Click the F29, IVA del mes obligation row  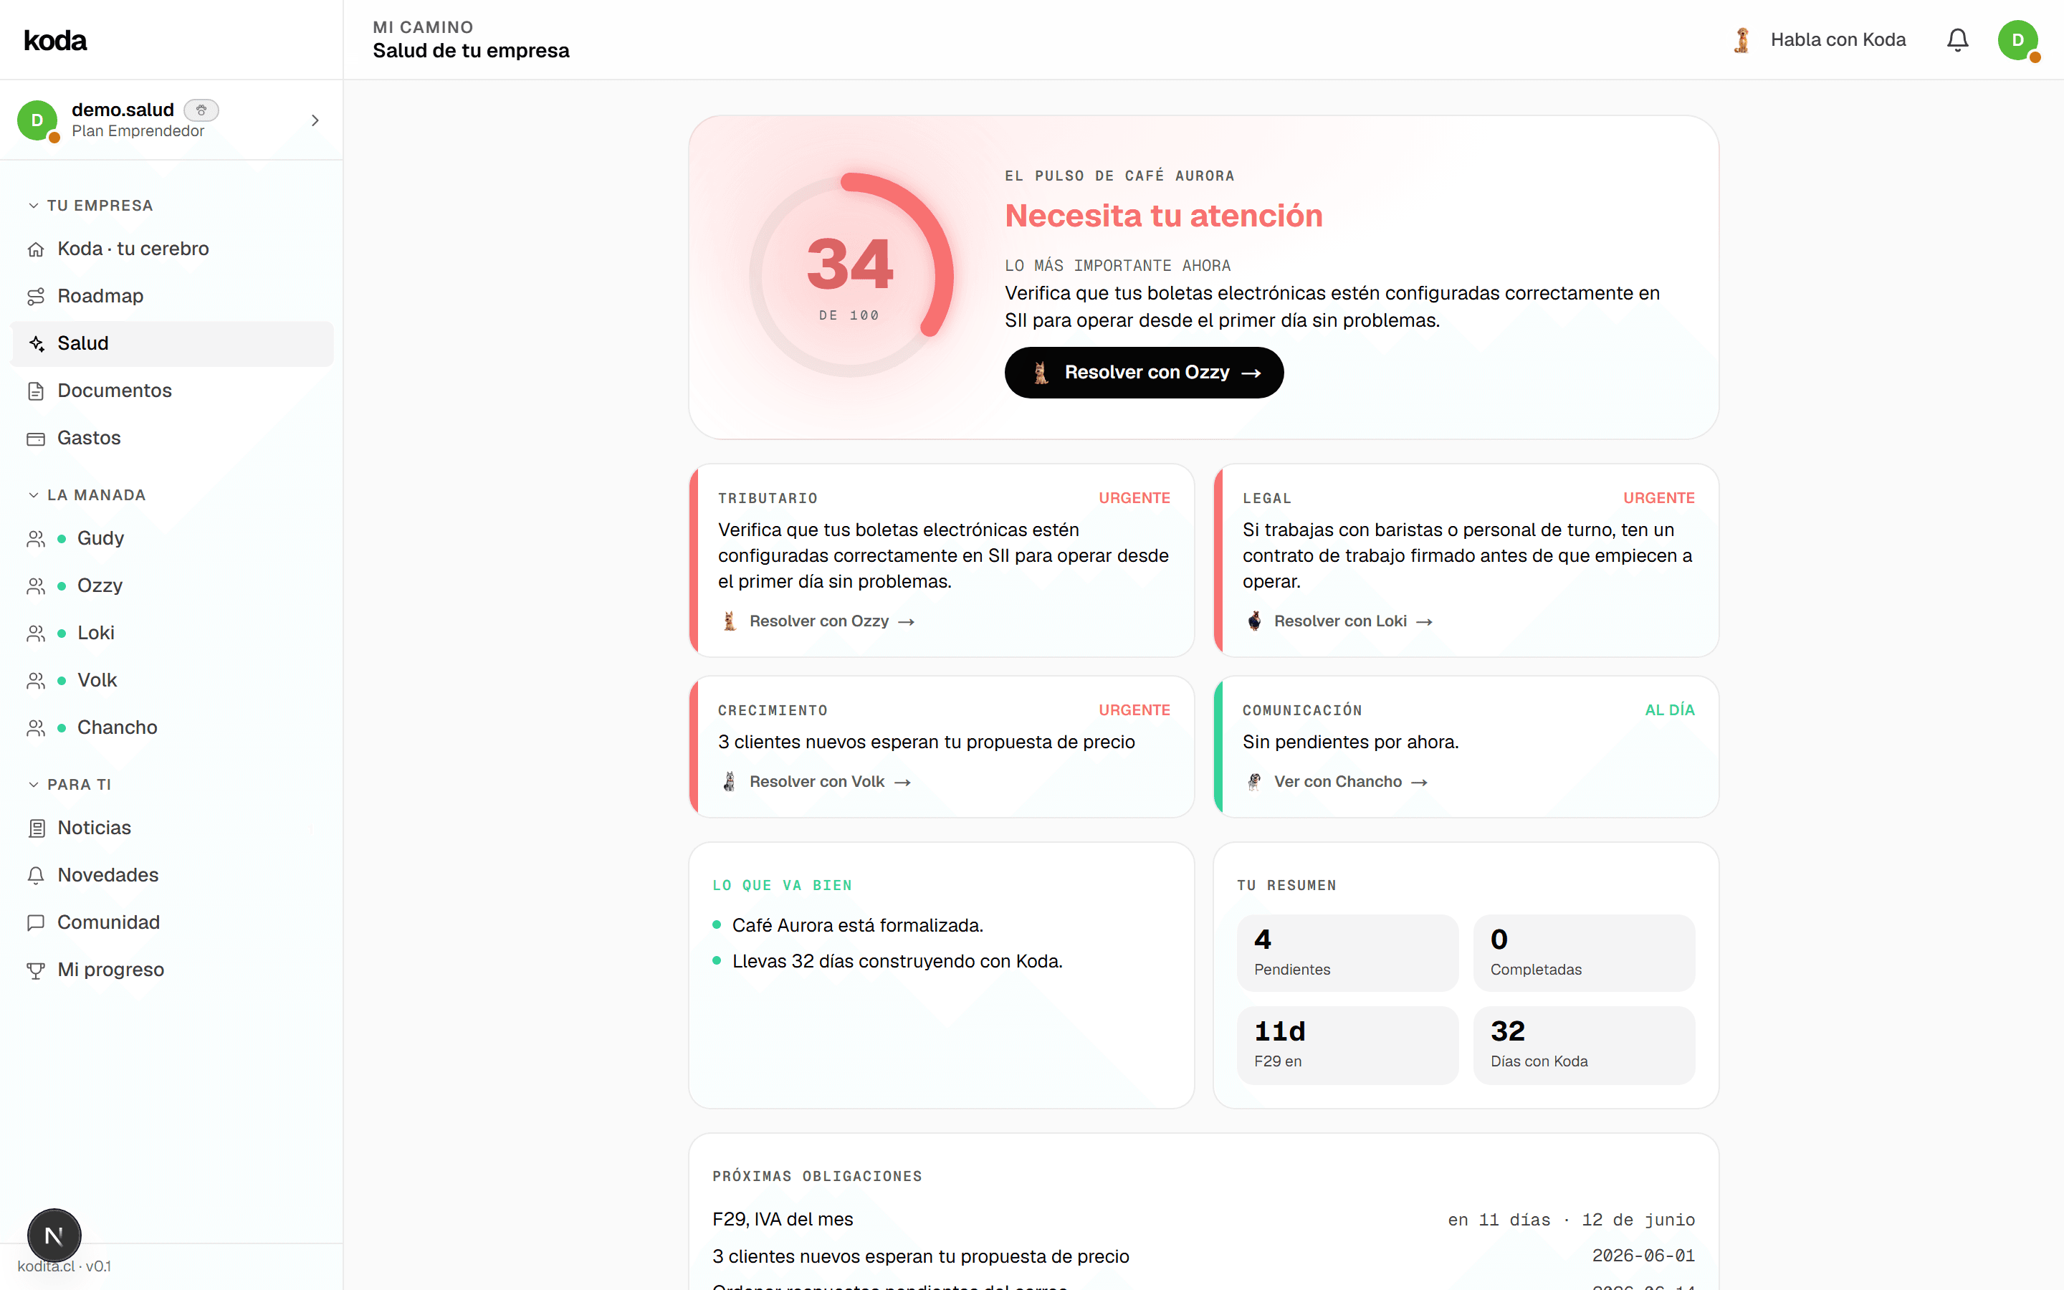click(1203, 1219)
